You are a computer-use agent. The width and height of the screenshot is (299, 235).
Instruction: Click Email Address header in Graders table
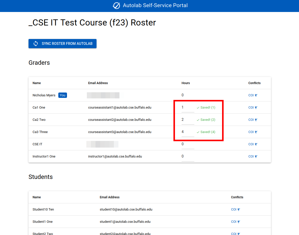click(98, 83)
